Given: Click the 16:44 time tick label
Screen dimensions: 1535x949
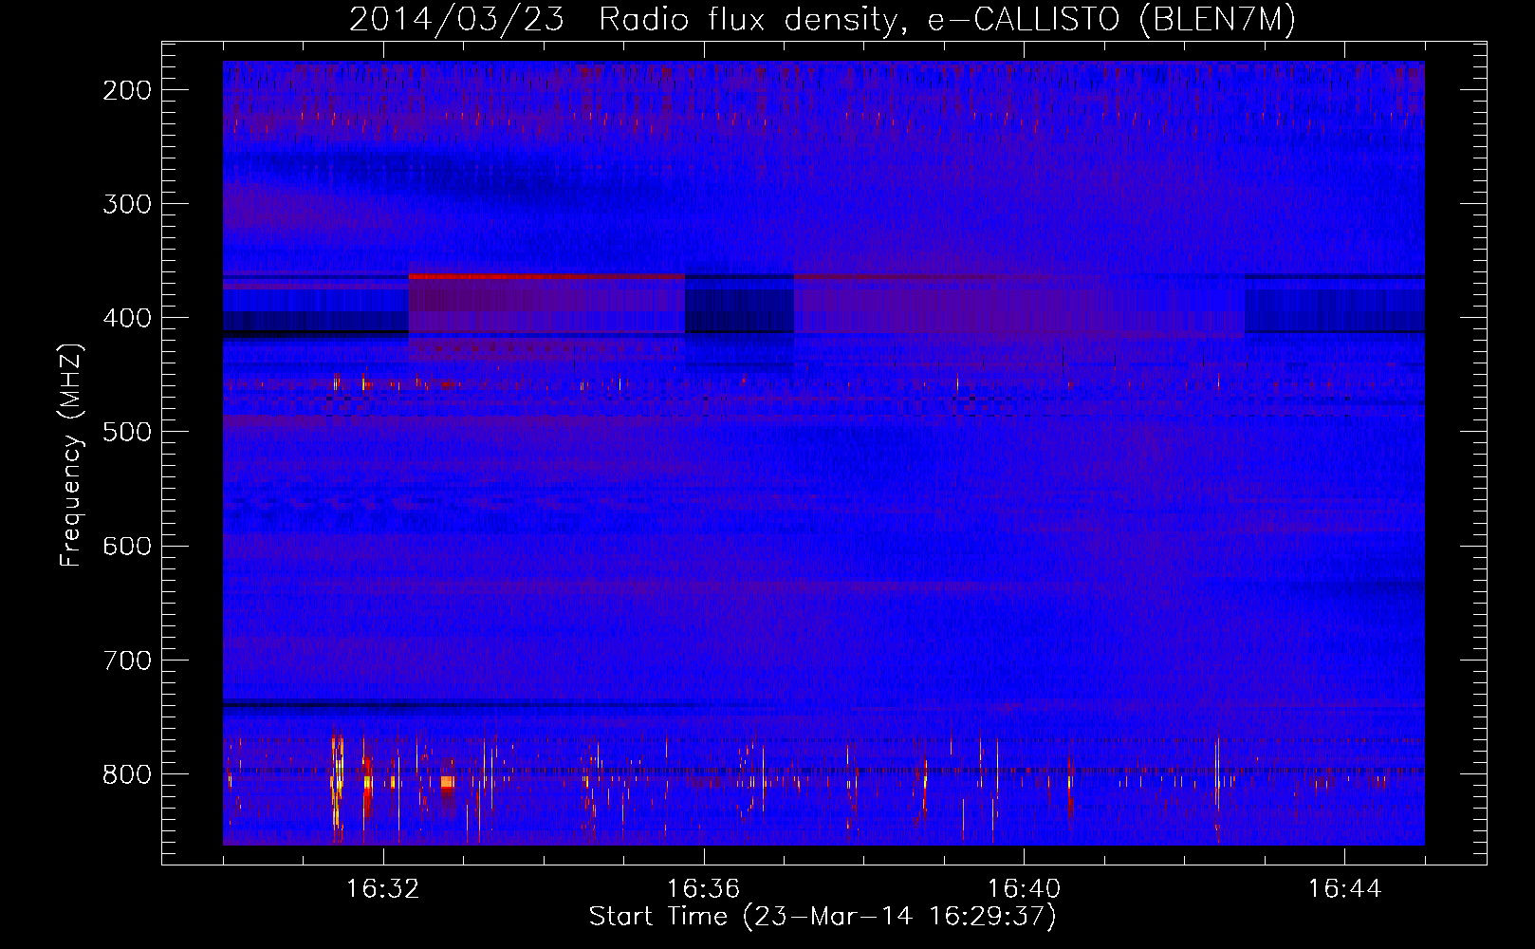Looking at the screenshot, I should (1344, 889).
